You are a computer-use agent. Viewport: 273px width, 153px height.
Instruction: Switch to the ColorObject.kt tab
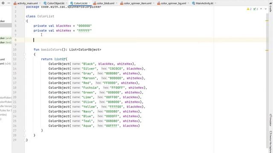tap(56, 3)
